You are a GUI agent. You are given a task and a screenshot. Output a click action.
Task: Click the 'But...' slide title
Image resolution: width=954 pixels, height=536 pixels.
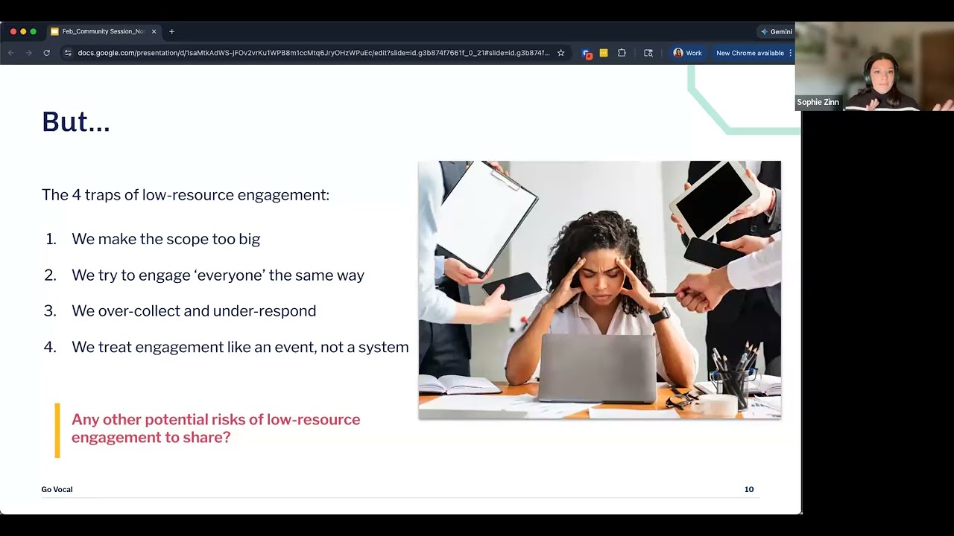76,122
